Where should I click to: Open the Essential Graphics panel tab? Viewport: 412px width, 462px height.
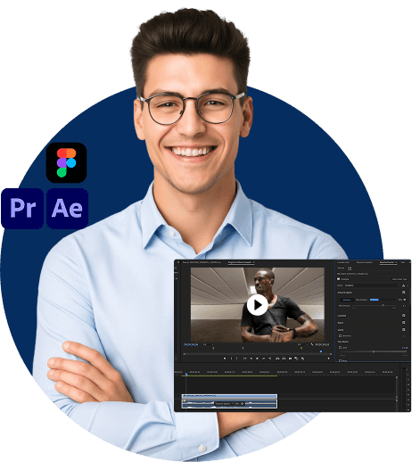pyautogui.click(x=365, y=262)
